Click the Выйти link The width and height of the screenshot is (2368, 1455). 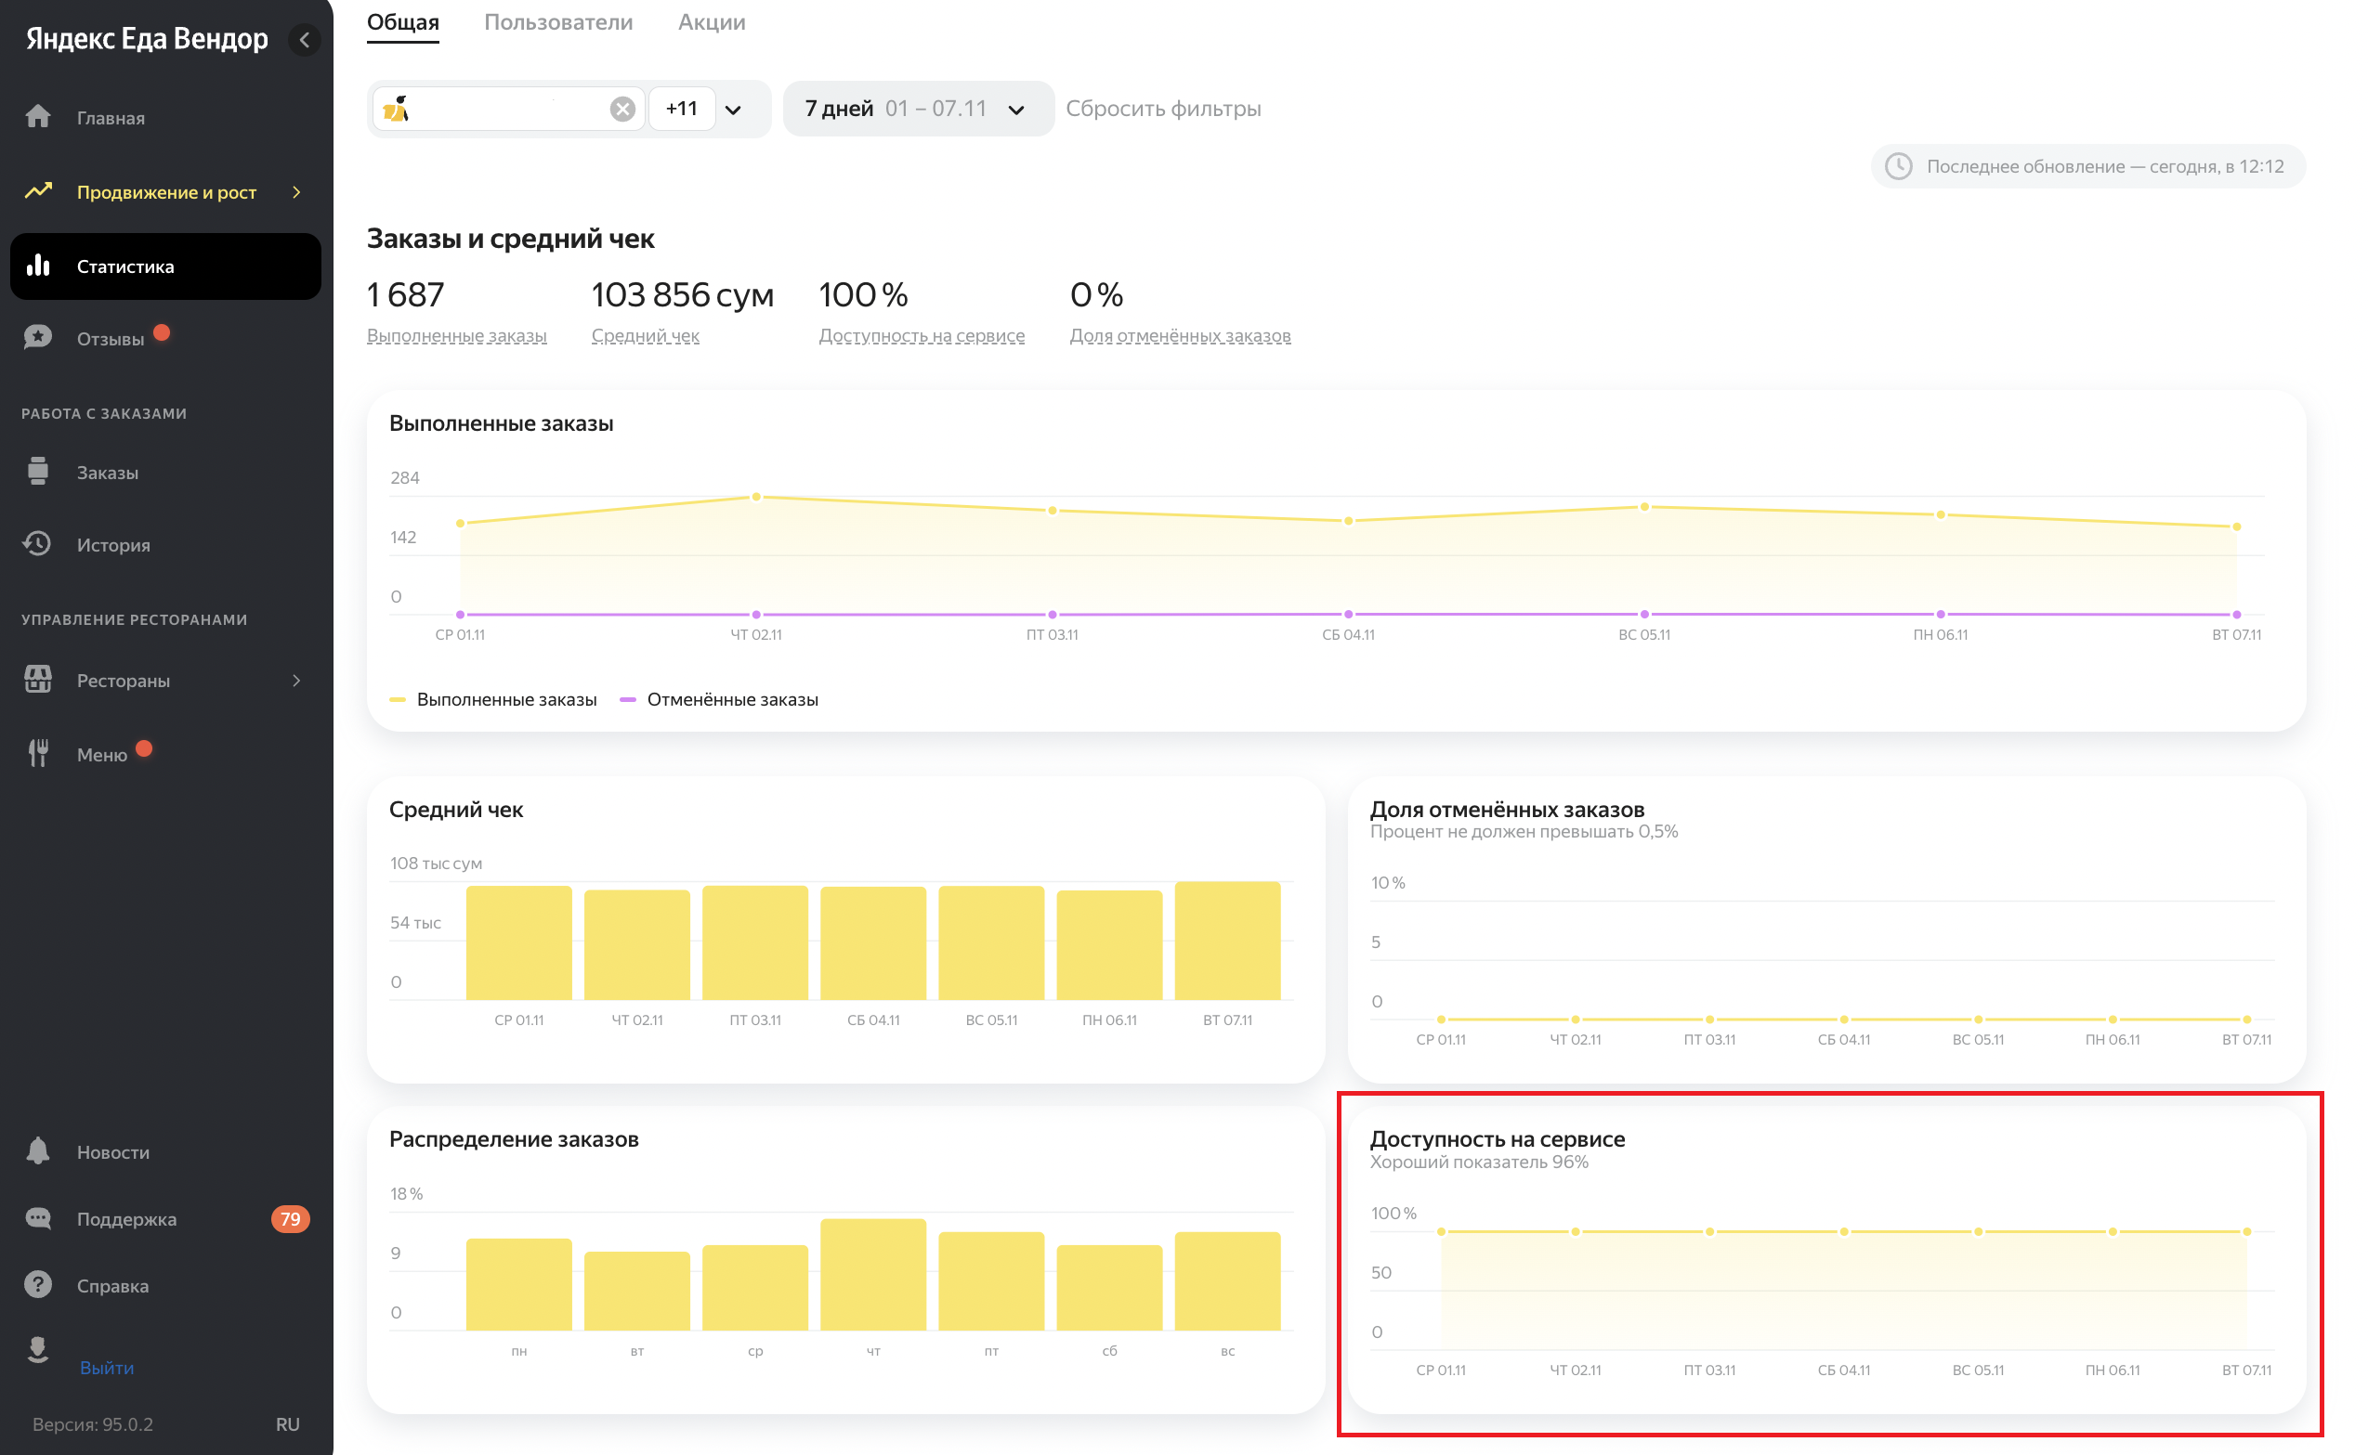click(x=107, y=1368)
